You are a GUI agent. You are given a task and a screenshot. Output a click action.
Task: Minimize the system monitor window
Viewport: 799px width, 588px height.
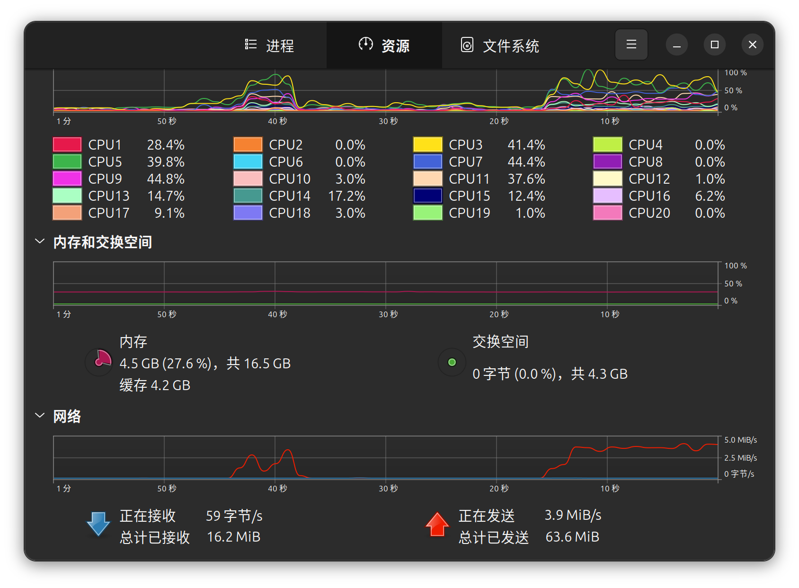[677, 45]
